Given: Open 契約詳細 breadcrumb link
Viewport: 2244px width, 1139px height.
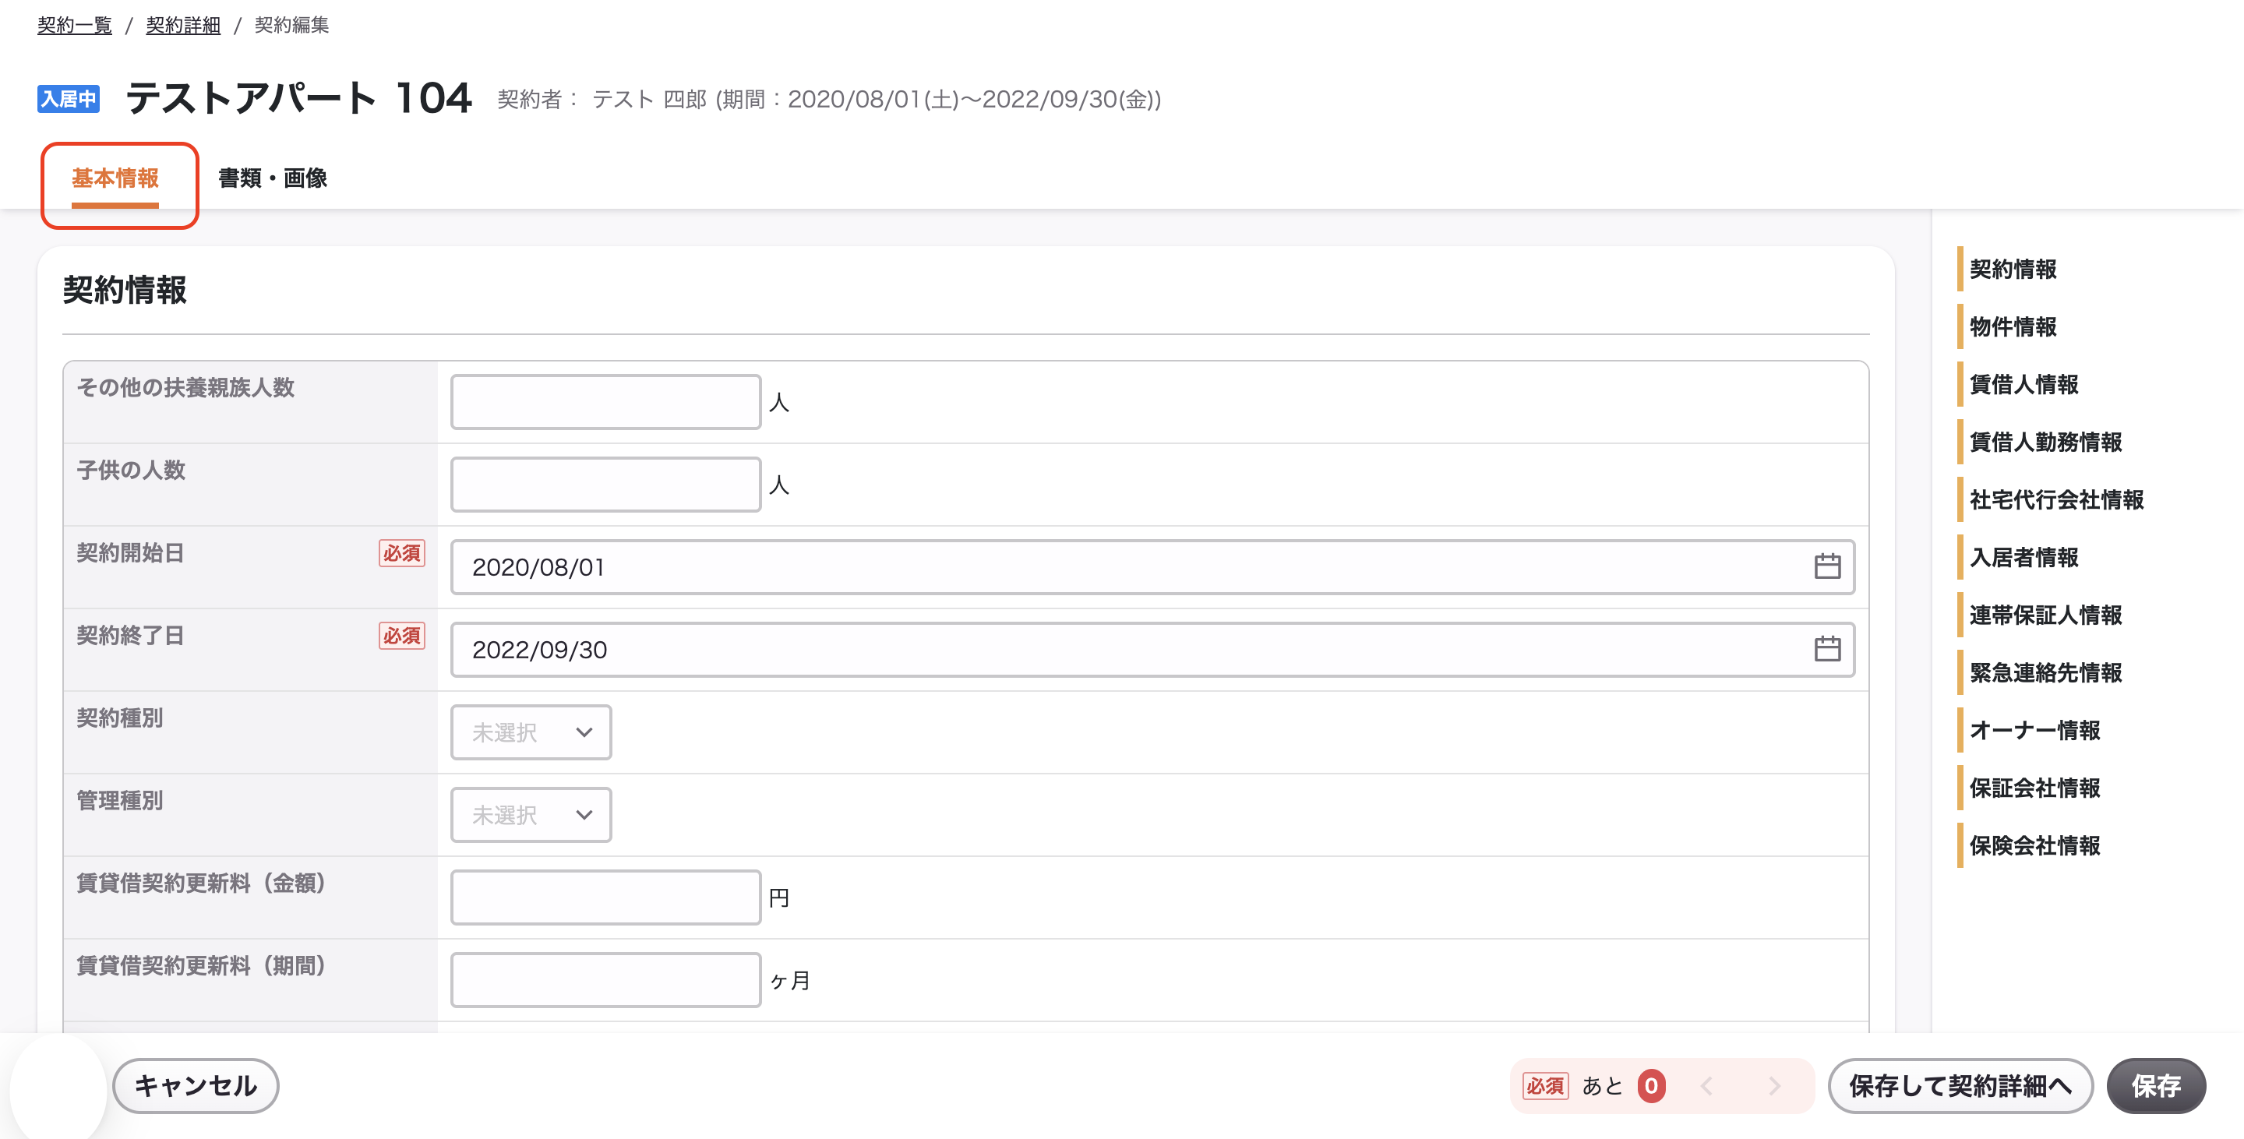Looking at the screenshot, I should (183, 25).
